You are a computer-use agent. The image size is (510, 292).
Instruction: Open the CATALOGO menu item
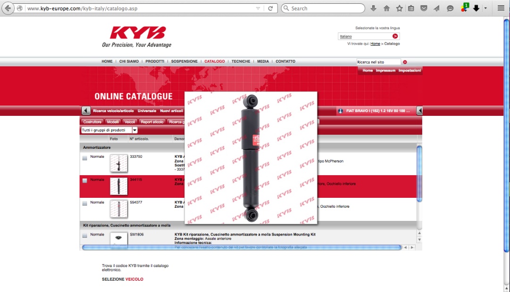click(x=215, y=61)
